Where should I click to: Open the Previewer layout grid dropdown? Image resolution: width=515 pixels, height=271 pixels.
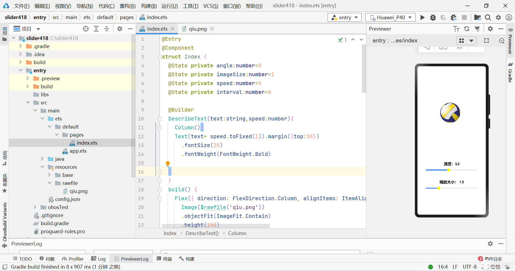click(x=466, y=41)
